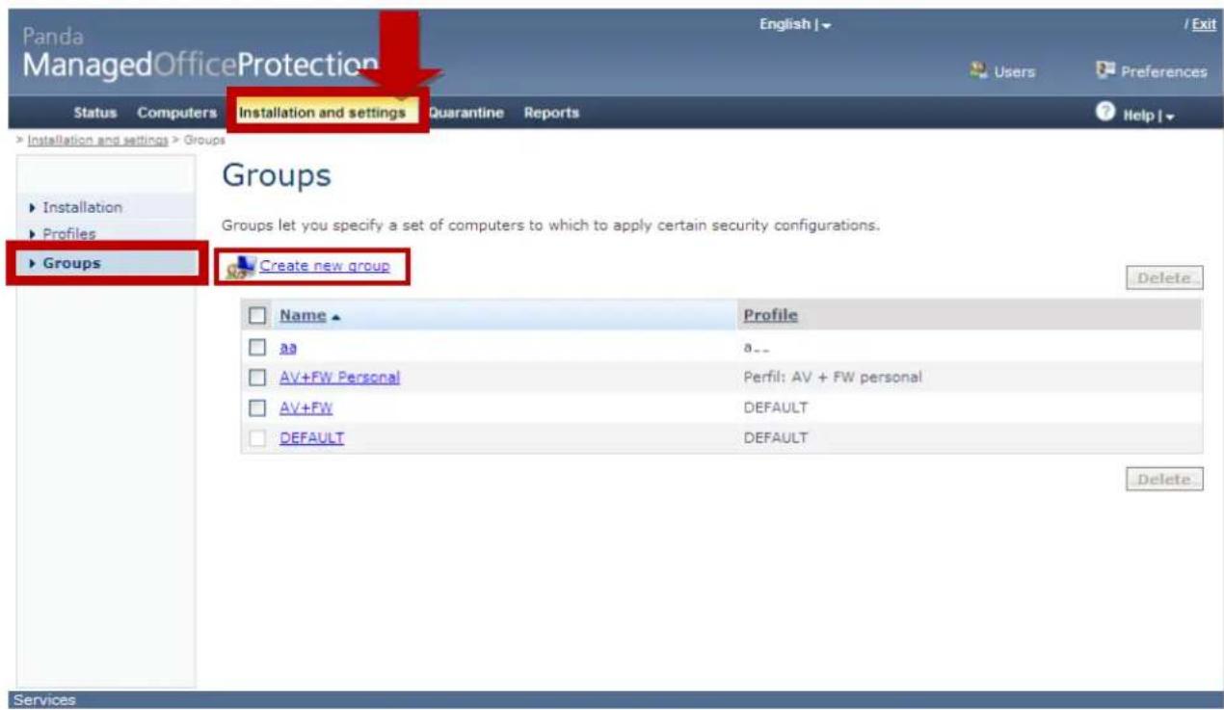Click the Groups page heading
Screen dimensions: 1224x710
coord(276,176)
